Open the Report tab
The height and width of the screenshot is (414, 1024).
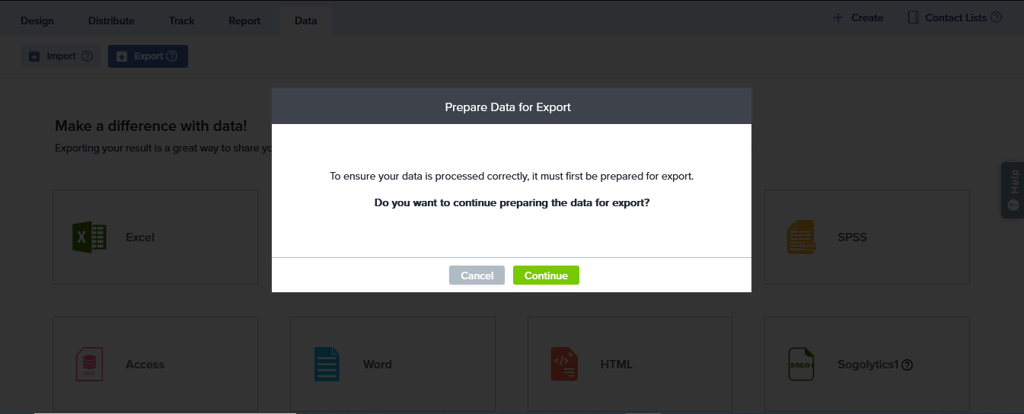tap(244, 21)
